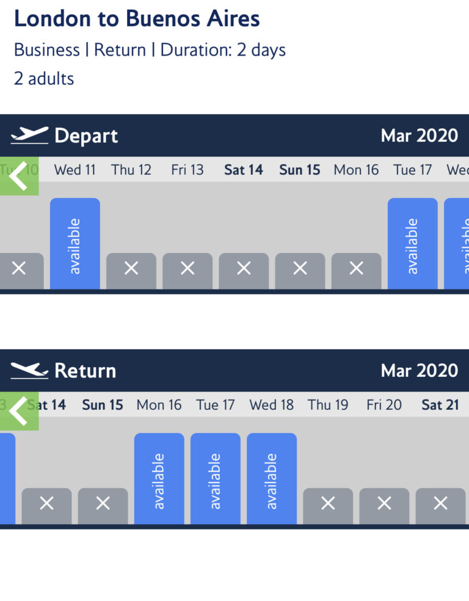Viewport: 469px width, 601px height.
Task: Click the unavailable X on Sun 15 departure
Action: point(299,268)
